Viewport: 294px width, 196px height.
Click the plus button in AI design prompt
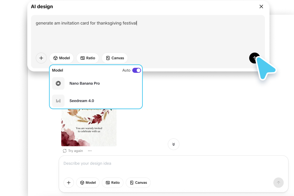pos(41,58)
